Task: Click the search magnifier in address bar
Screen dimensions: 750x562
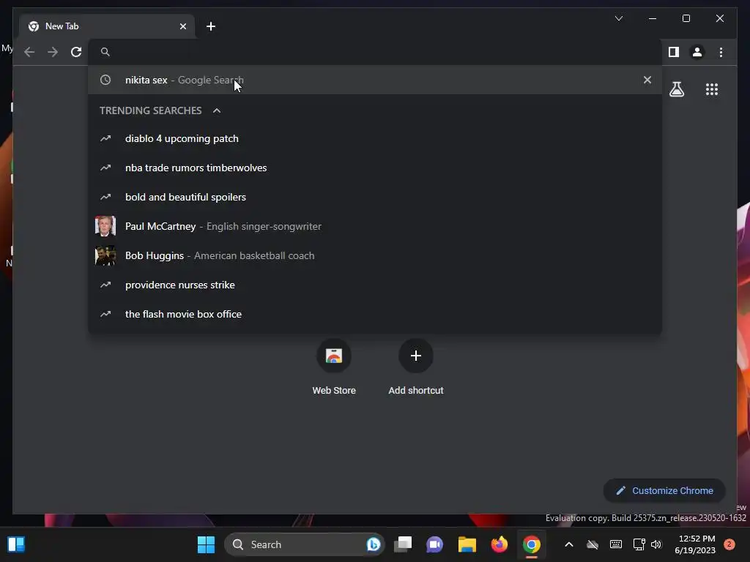Action: click(105, 52)
